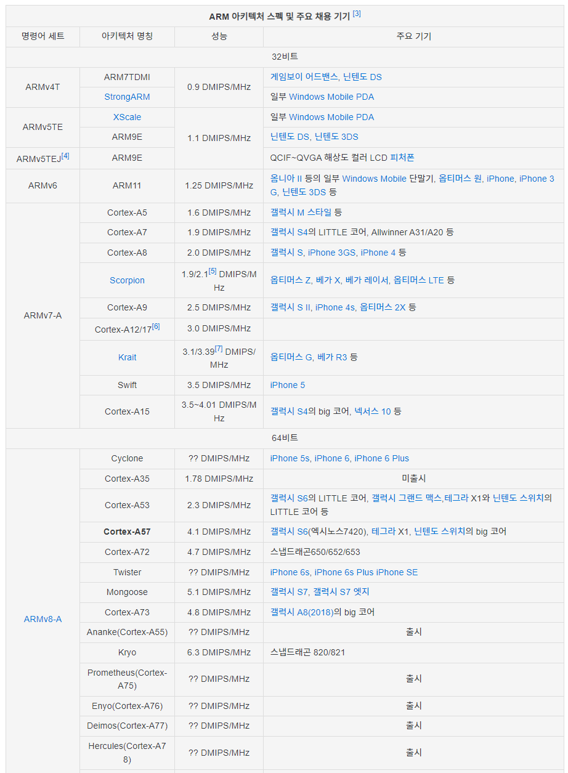Open footnote 6 next to Cortex-A12/17
The width and height of the screenshot is (568, 773).
156,327
